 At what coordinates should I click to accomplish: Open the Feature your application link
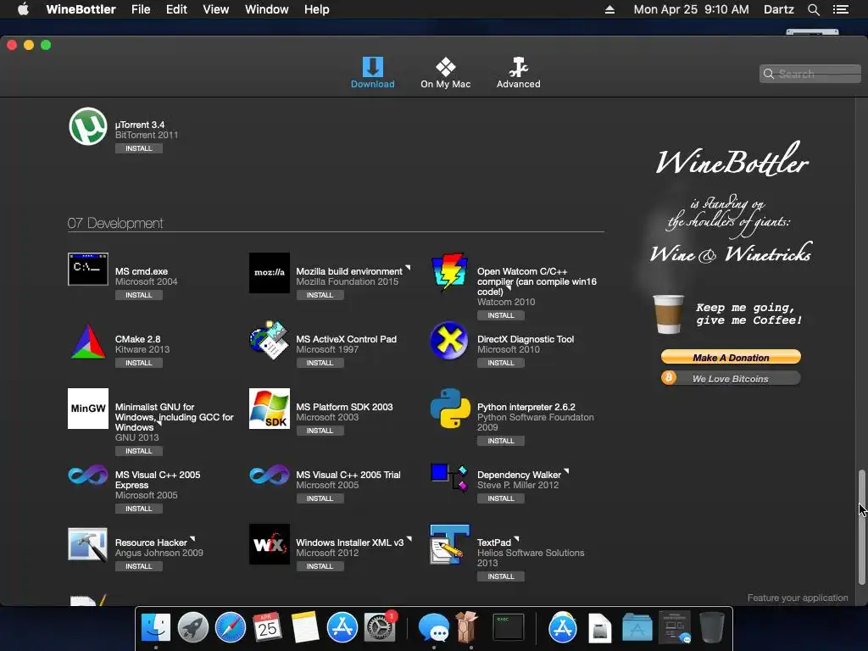click(798, 598)
